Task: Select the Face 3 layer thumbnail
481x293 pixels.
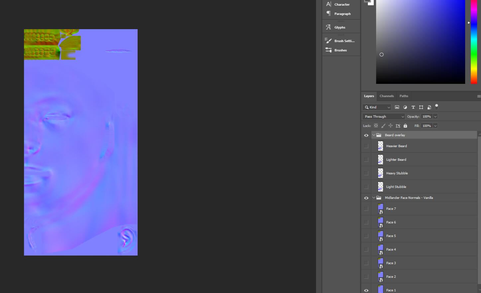Action: coord(380,263)
